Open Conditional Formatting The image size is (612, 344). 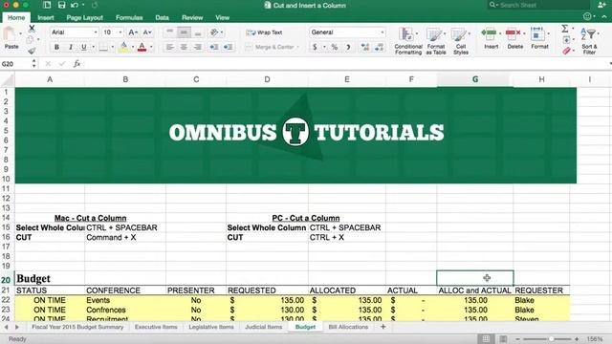point(408,41)
